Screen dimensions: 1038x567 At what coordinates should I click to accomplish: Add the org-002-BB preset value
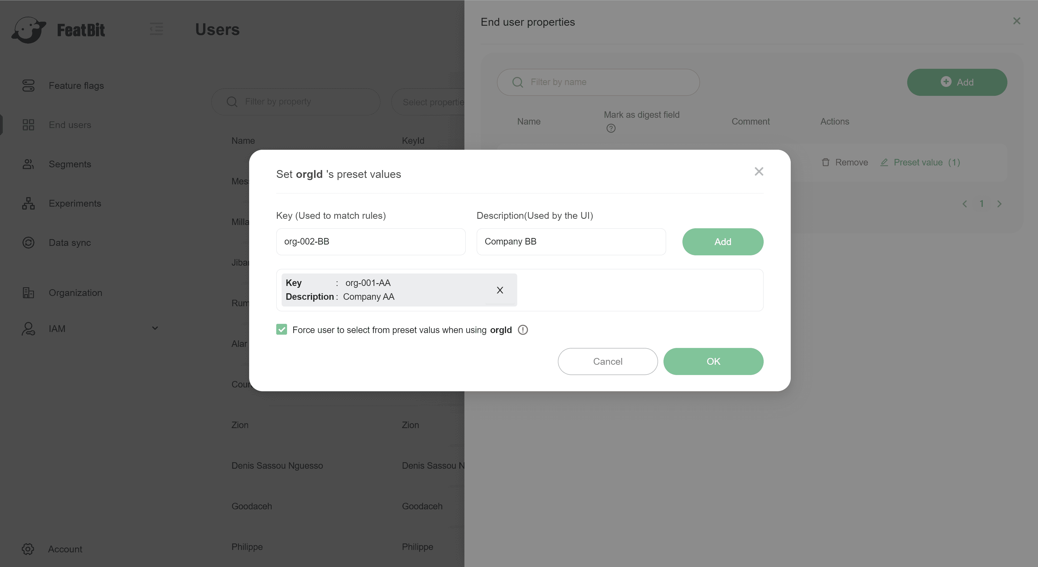pyautogui.click(x=723, y=242)
